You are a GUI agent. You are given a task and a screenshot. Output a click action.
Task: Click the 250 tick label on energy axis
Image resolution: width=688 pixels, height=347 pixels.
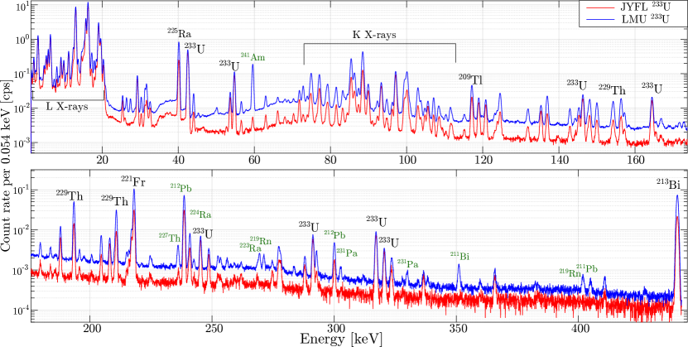(213, 327)
